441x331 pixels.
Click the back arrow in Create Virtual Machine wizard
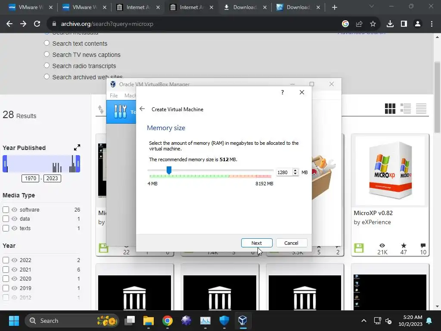[142, 109]
